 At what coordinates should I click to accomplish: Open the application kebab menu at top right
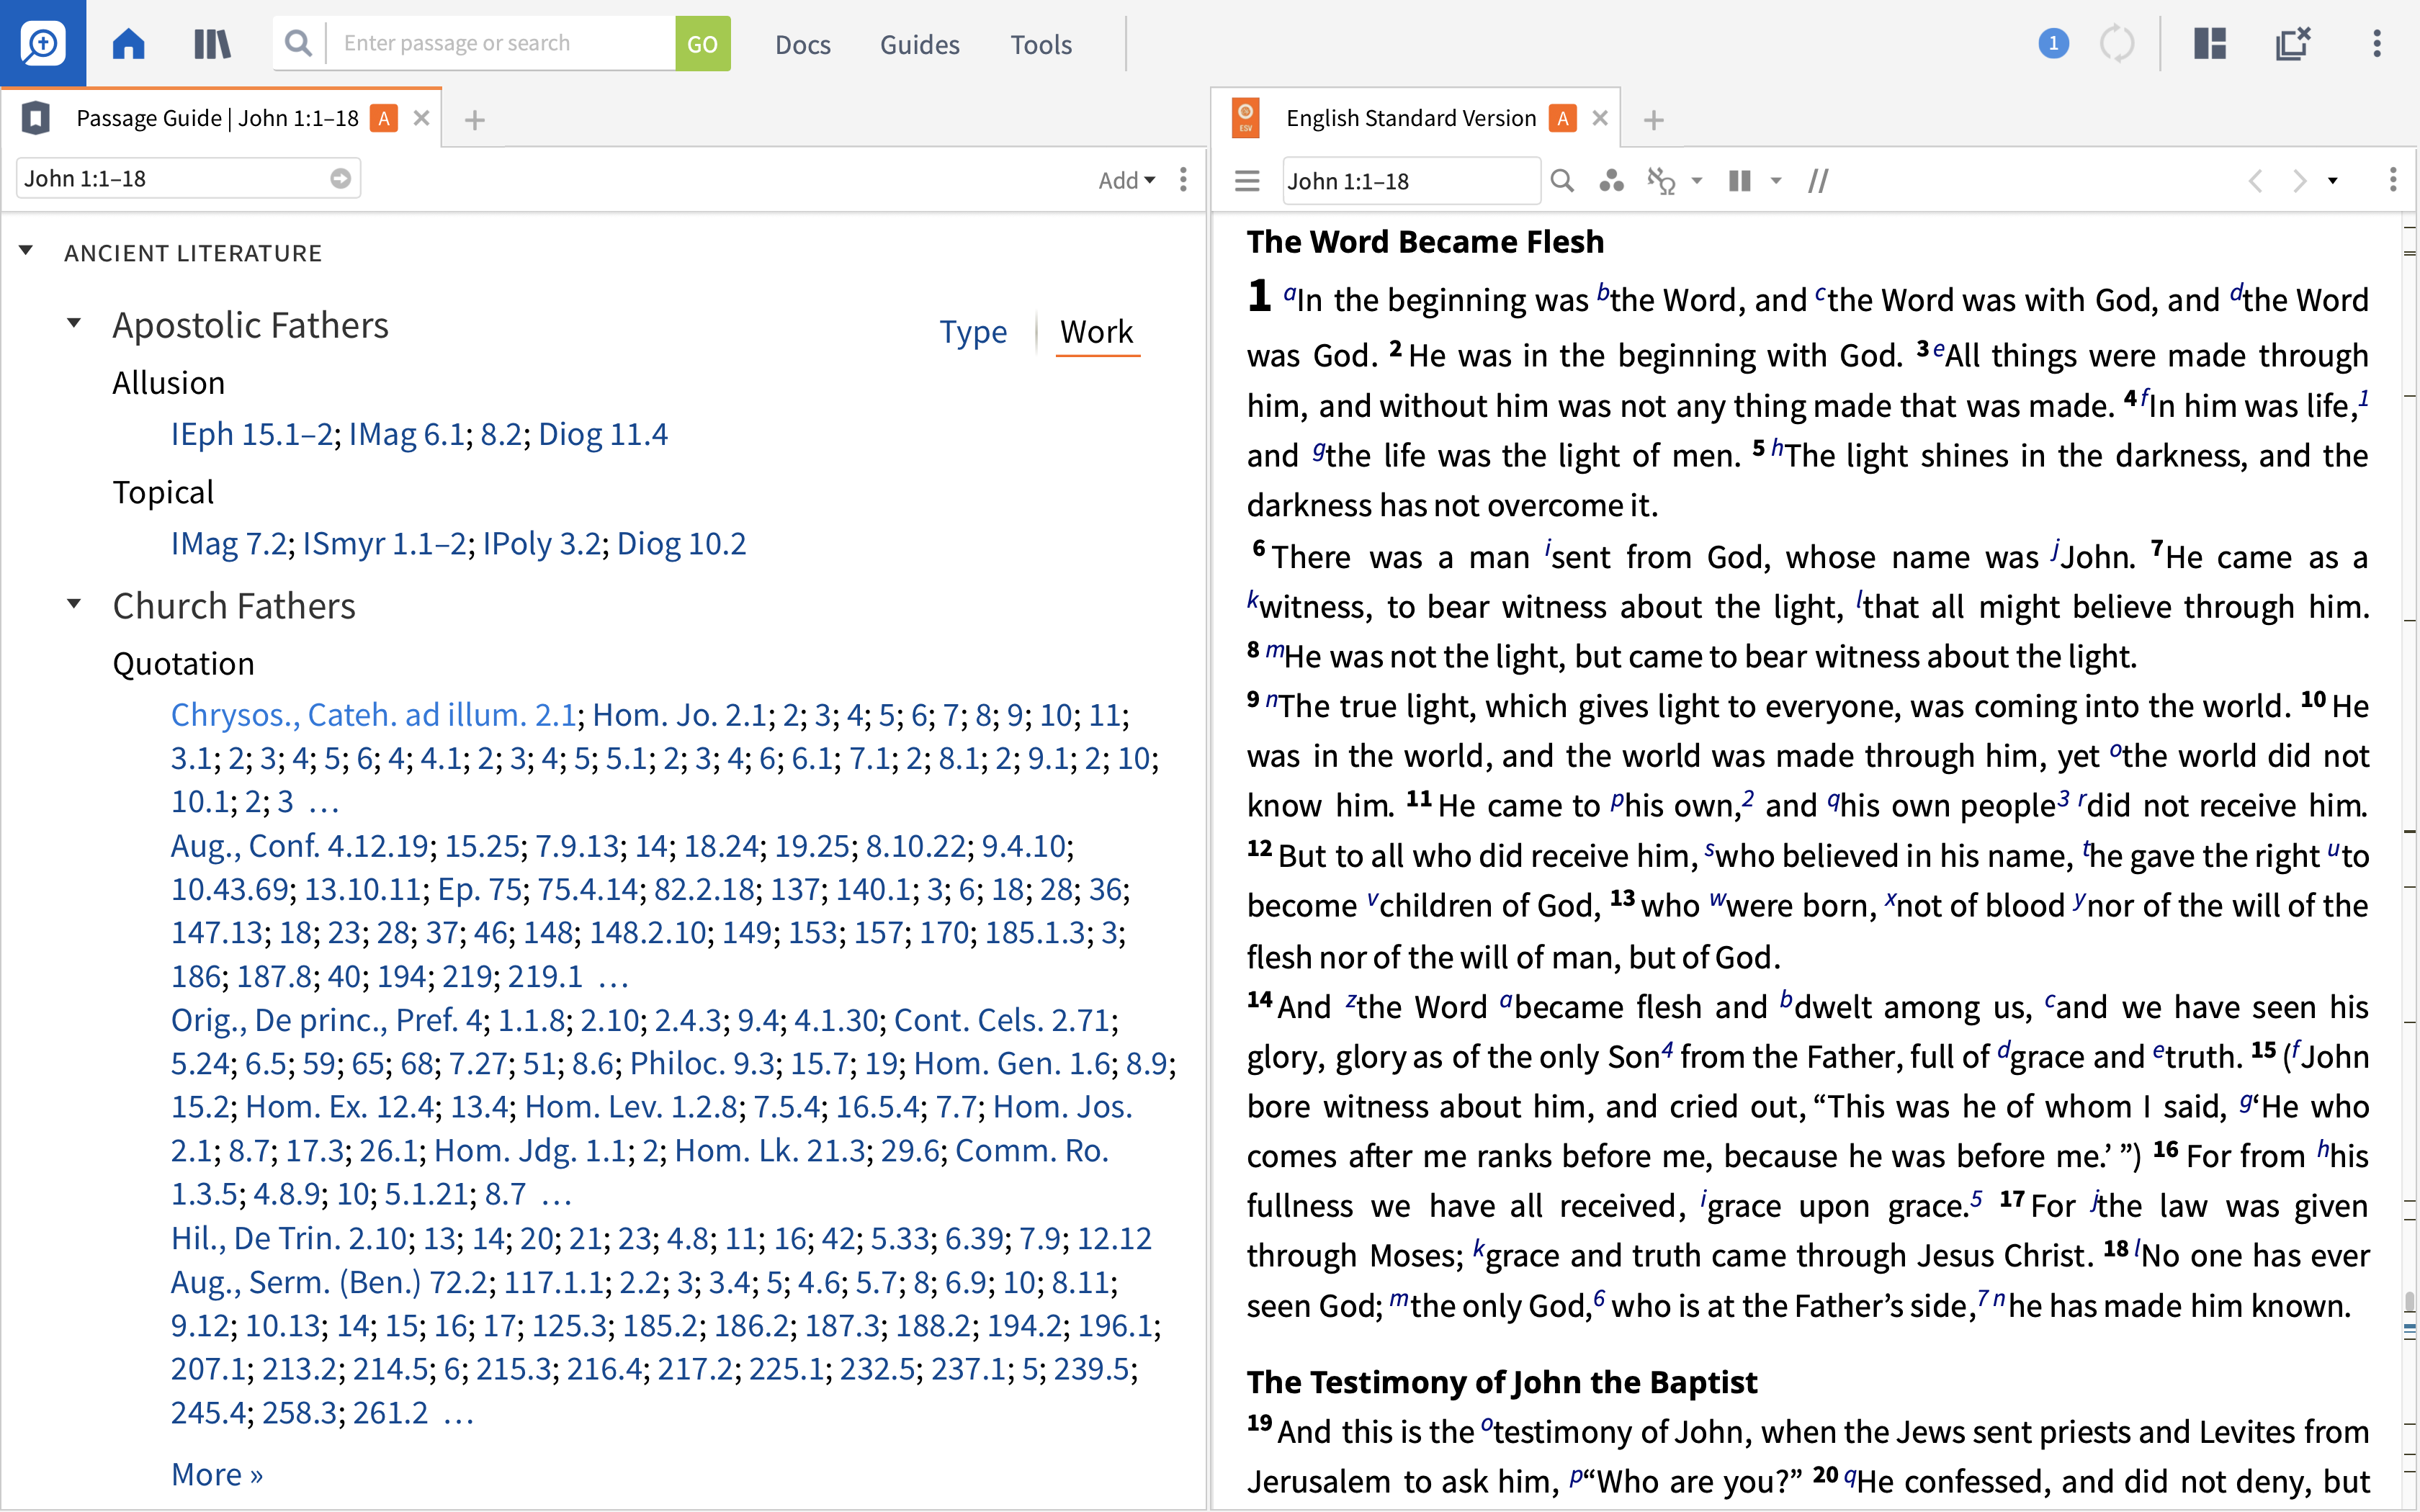2377,44
